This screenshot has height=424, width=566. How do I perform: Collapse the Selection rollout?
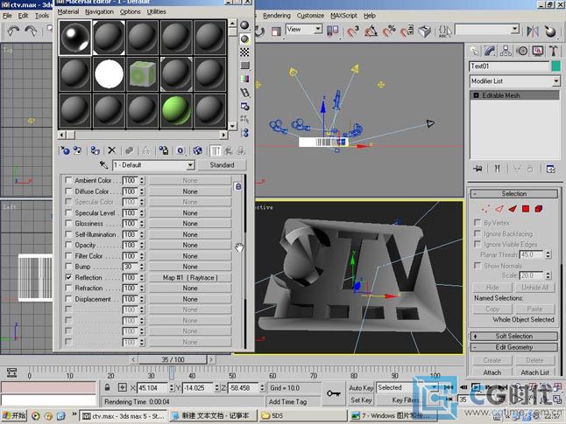click(514, 193)
